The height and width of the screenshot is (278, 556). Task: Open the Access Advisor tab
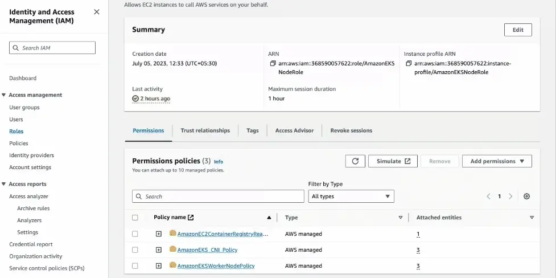coord(294,130)
